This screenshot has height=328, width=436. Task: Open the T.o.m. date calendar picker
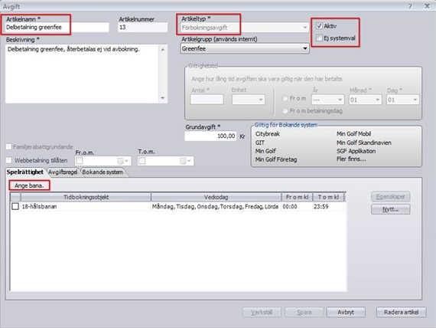186,161
